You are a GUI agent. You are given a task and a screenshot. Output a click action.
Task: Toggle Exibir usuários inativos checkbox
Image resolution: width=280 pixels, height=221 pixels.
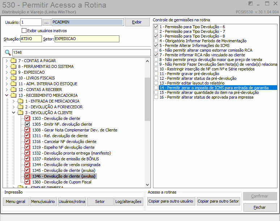click(24, 31)
